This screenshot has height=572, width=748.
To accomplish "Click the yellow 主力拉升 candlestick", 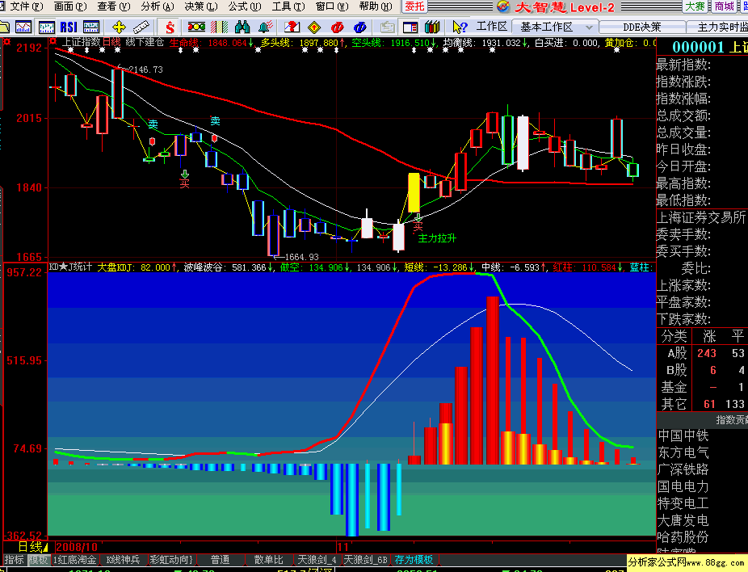I will tap(414, 193).
